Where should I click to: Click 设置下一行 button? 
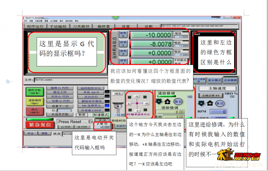click(60, 106)
